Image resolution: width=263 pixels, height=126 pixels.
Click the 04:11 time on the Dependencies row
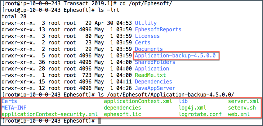click(124, 82)
